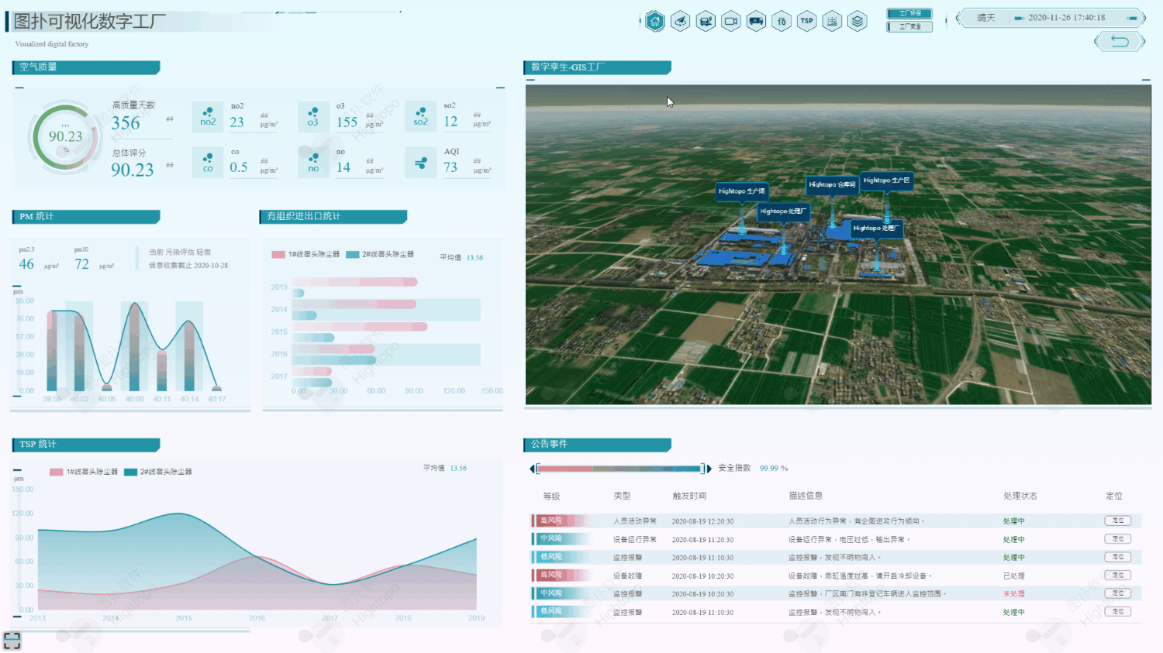Image resolution: width=1163 pixels, height=653 pixels.
Task: Switch to the 工厂环保 tab
Action: point(909,14)
